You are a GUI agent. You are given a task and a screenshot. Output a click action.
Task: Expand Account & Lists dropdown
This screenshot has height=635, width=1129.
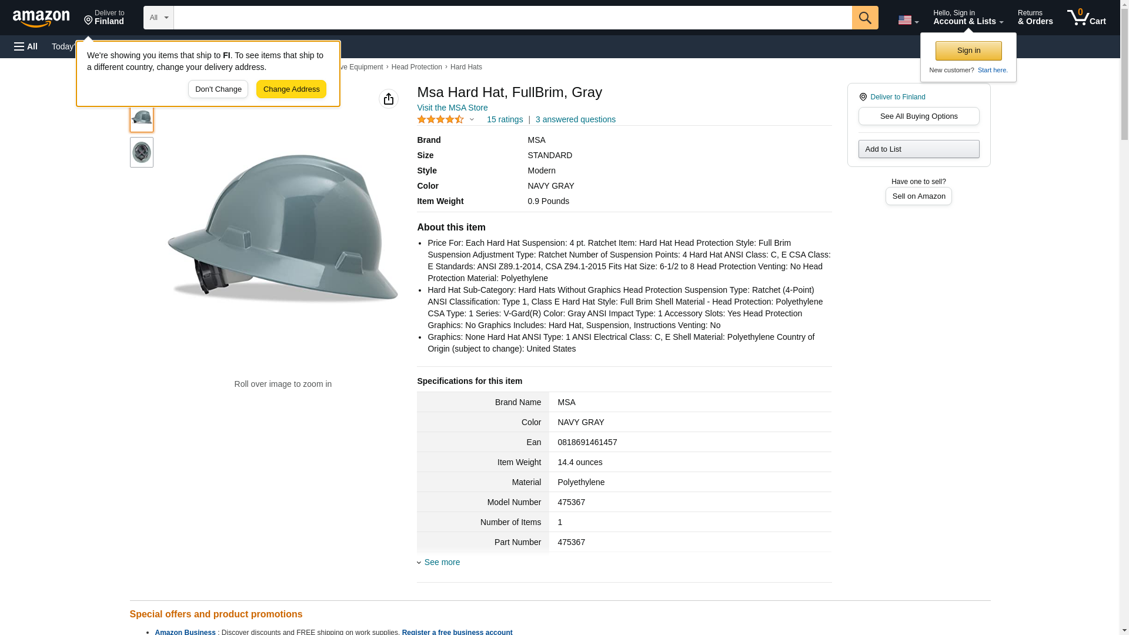[967, 18]
